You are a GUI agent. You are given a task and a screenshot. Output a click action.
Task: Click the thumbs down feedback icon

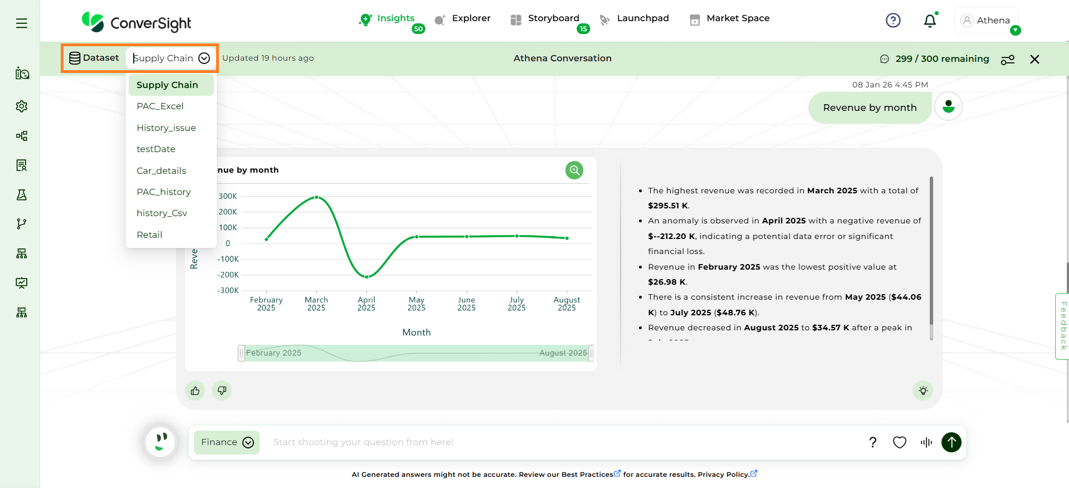click(x=222, y=391)
